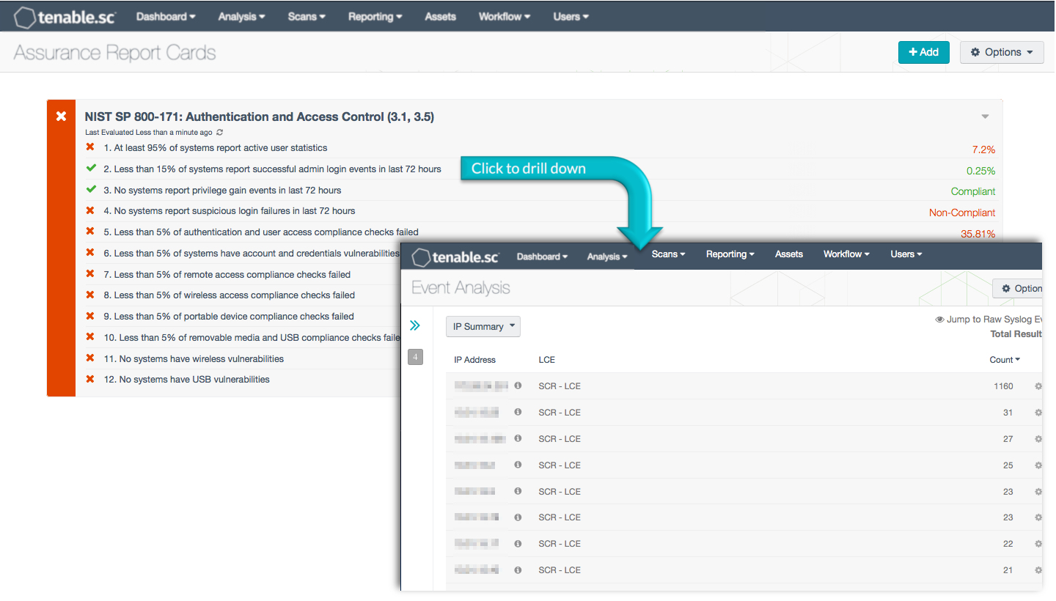The width and height of the screenshot is (1056, 601).
Task: Expand the filters panel with double chevron icon
Action: click(x=415, y=325)
